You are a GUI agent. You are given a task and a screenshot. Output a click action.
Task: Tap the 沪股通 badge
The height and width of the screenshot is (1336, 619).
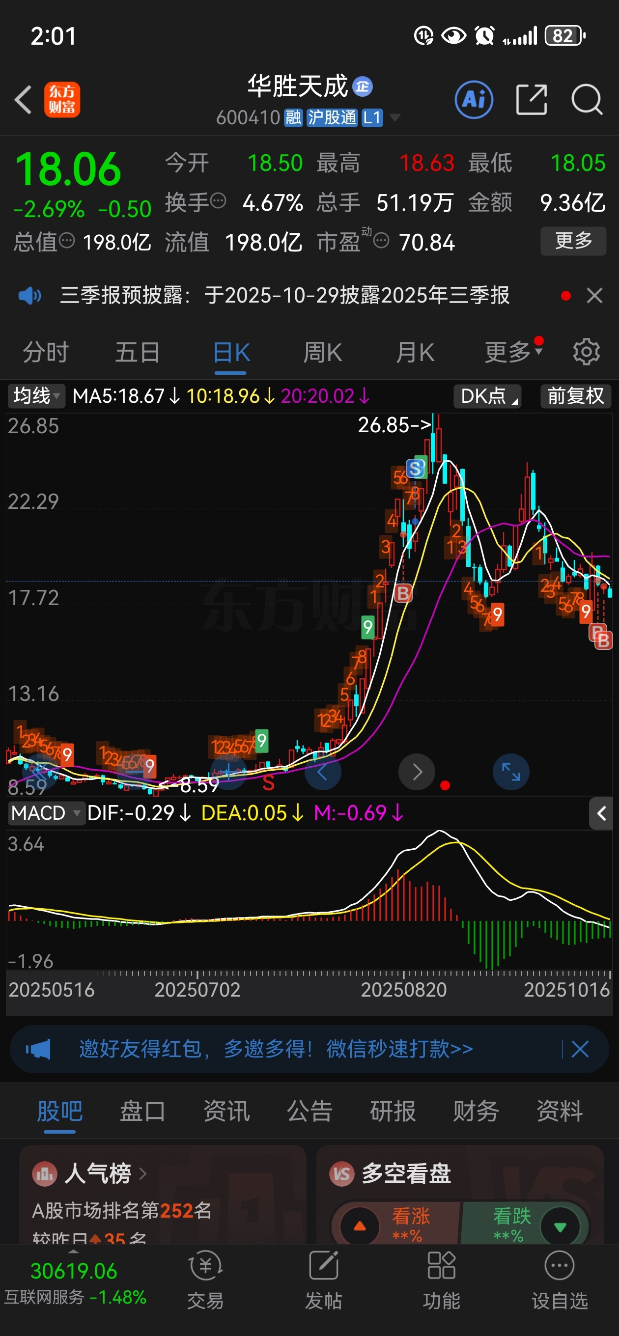pos(332,118)
